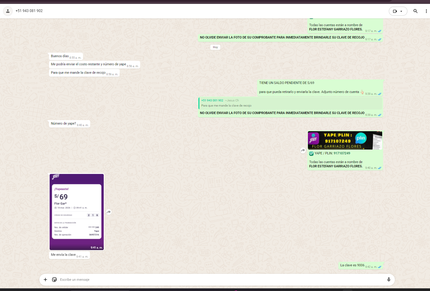Type in the 'Escribe un mensaje' field
Screen dimensions: 430x291
click(x=210, y=280)
